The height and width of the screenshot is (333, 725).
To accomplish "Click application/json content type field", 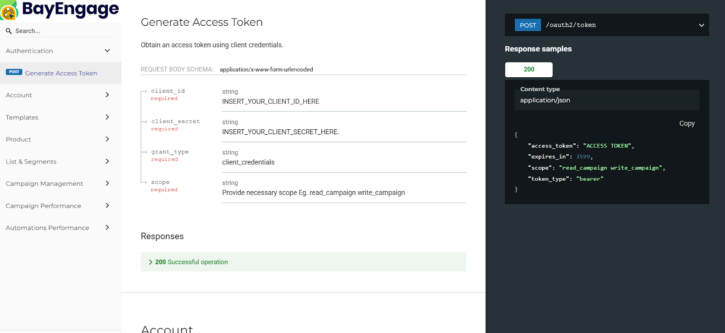I will pyautogui.click(x=607, y=100).
